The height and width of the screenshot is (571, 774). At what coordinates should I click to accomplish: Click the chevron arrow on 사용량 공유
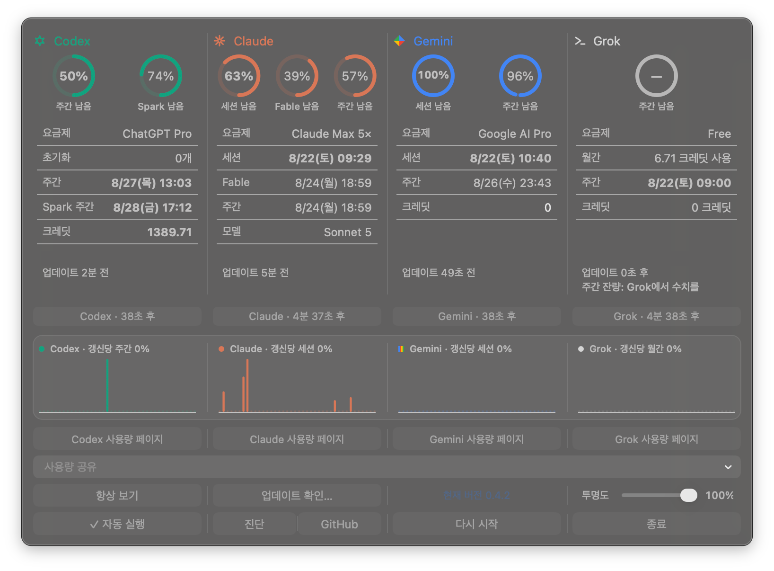tap(728, 467)
